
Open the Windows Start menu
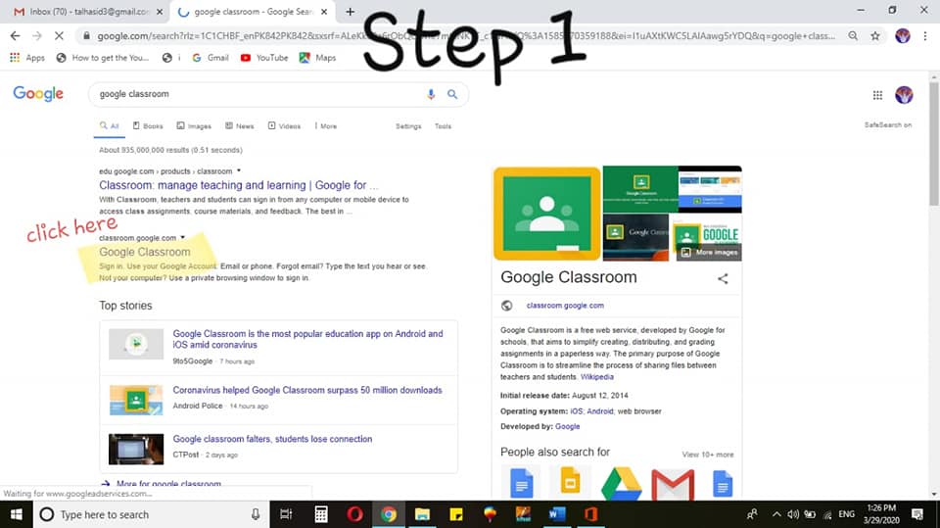17,515
